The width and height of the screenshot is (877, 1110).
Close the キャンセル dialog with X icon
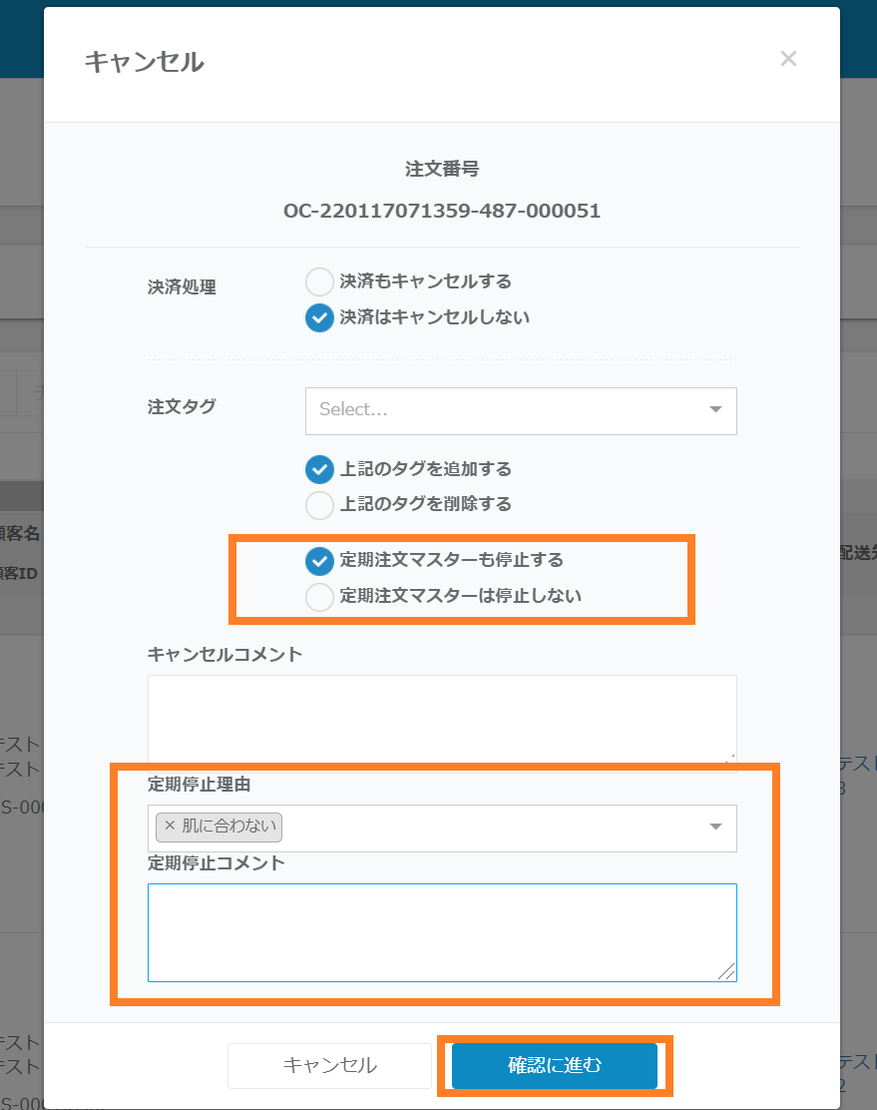tap(788, 59)
